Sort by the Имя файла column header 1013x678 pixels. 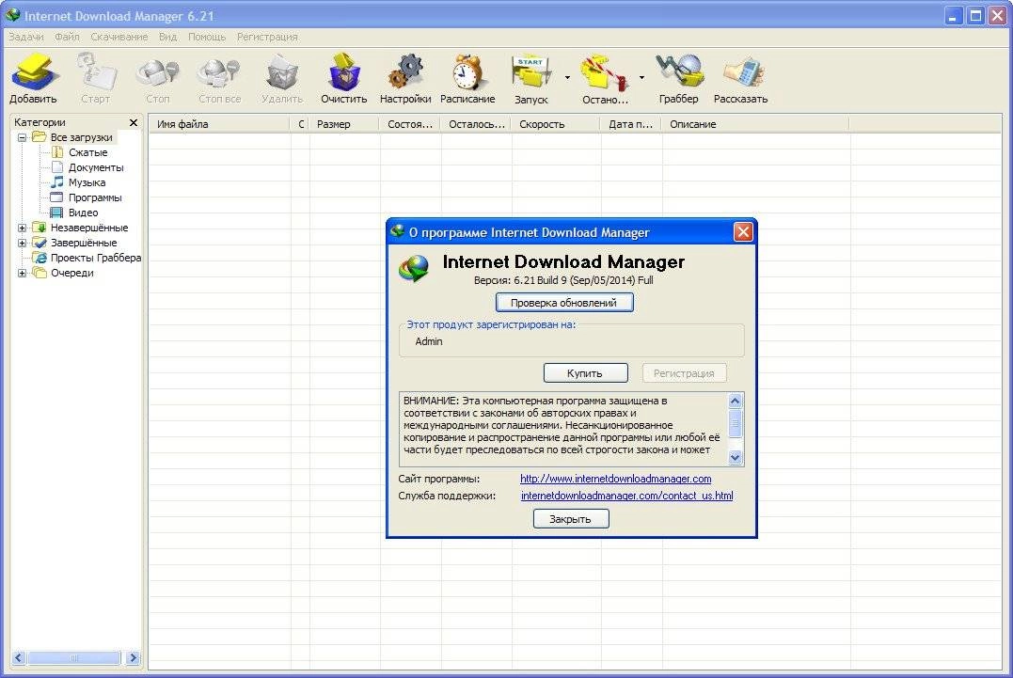[220, 124]
